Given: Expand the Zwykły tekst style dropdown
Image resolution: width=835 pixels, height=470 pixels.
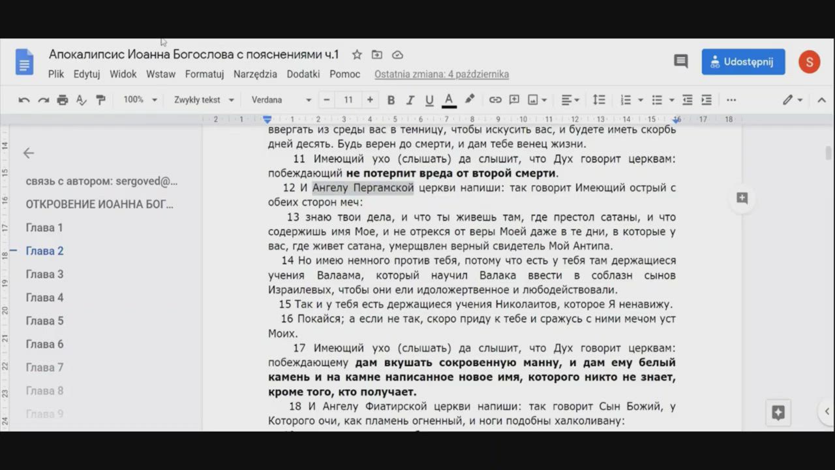Looking at the screenshot, I should (204, 100).
